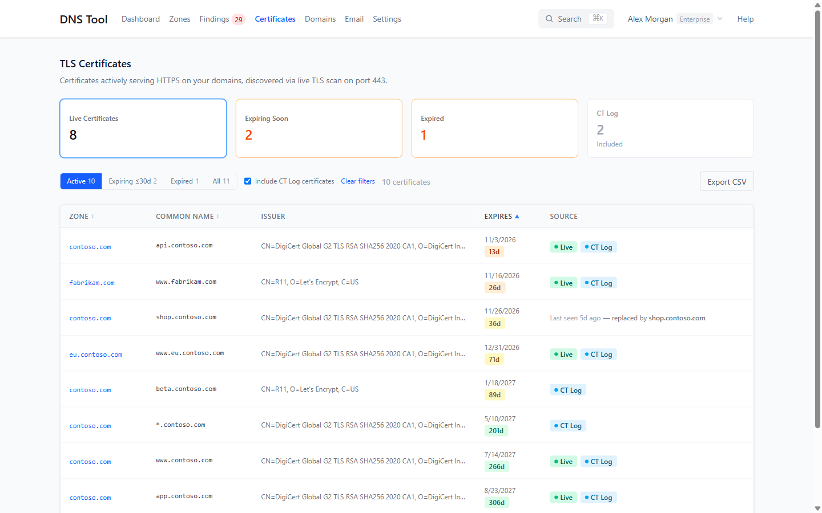The height and width of the screenshot is (513, 822).
Task: Navigate to Email in top nav
Action: click(354, 19)
